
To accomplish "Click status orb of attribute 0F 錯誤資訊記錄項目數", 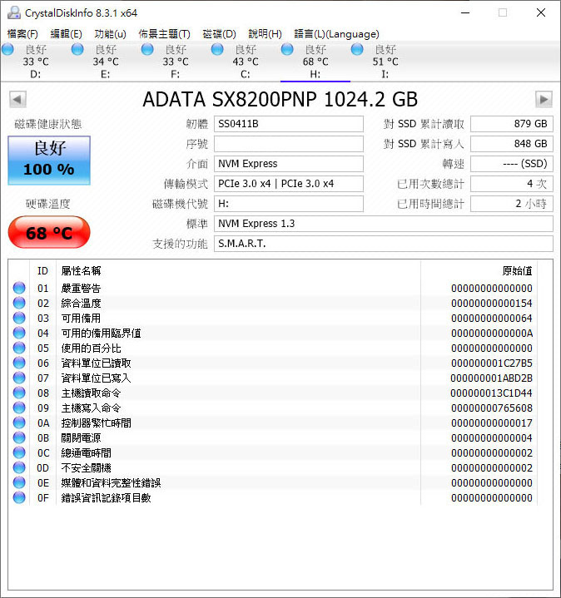I will (x=19, y=497).
